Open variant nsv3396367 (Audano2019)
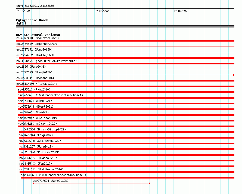Image resolution: width=242 pixels, height=194 pixels. point(38,158)
